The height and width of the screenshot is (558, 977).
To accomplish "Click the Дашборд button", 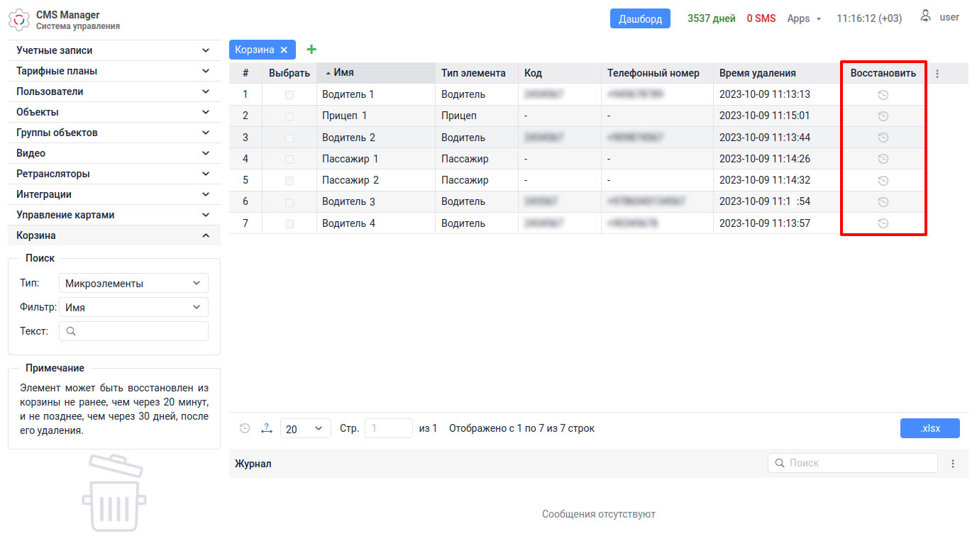I will point(640,18).
